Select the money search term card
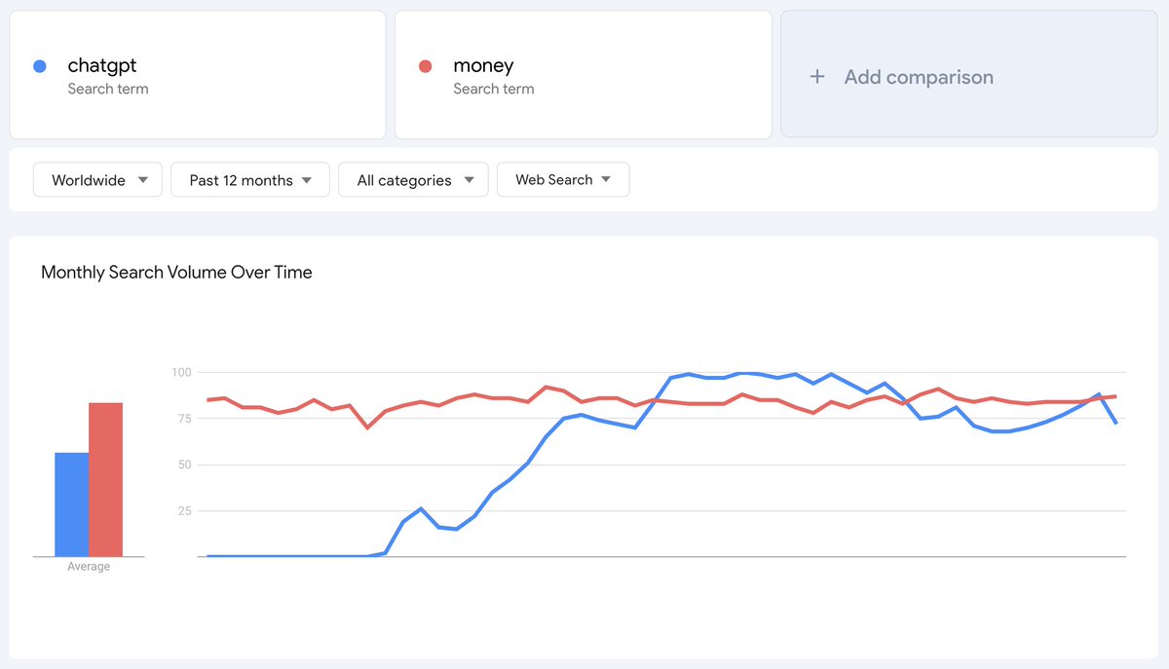The height and width of the screenshot is (669, 1169). coord(583,75)
